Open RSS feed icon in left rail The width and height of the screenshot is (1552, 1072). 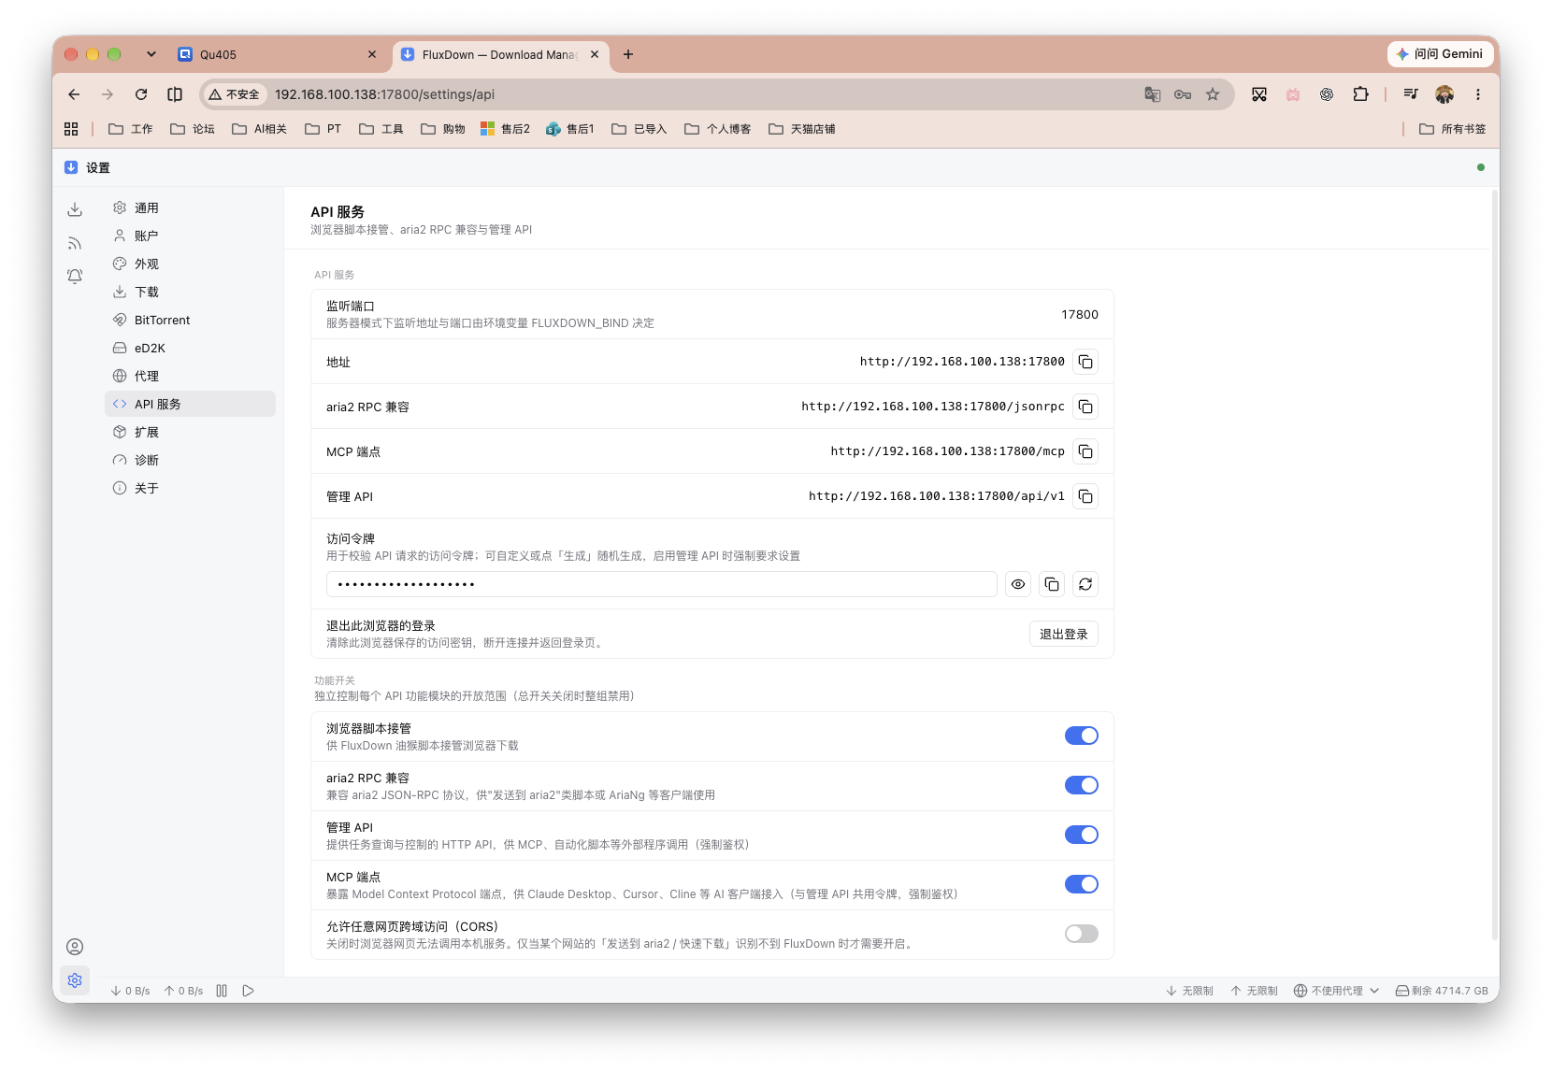(x=75, y=243)
